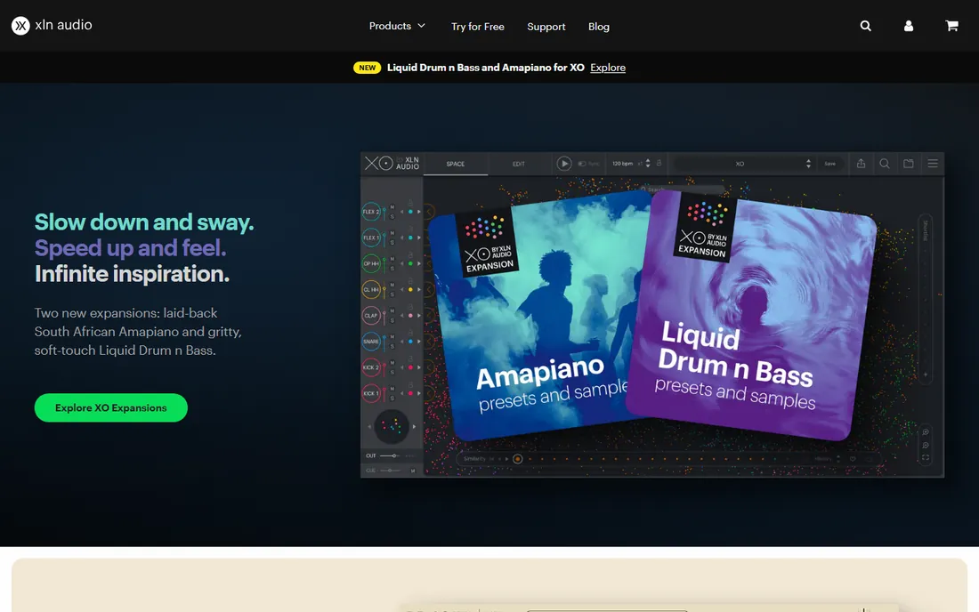Solo the KICK 1 channel

pyautogui.click(x=392, y=398)
